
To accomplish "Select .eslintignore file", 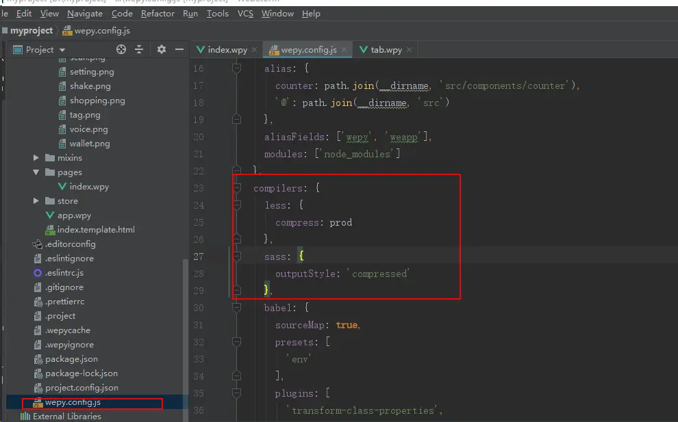I will [69, 259].
